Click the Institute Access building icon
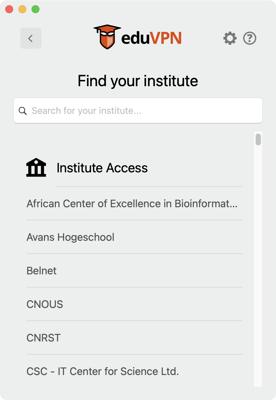The width and height of the screenshot is (276, 400). [36, 167]
